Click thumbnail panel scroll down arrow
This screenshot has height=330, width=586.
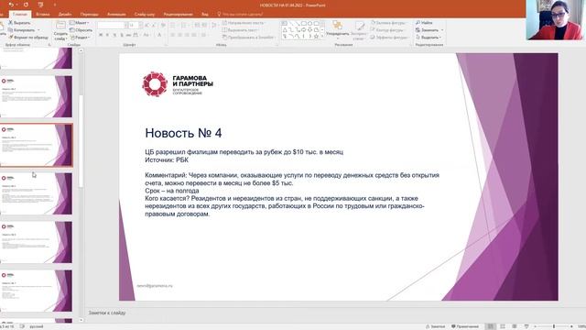click(x=81, y=320)
